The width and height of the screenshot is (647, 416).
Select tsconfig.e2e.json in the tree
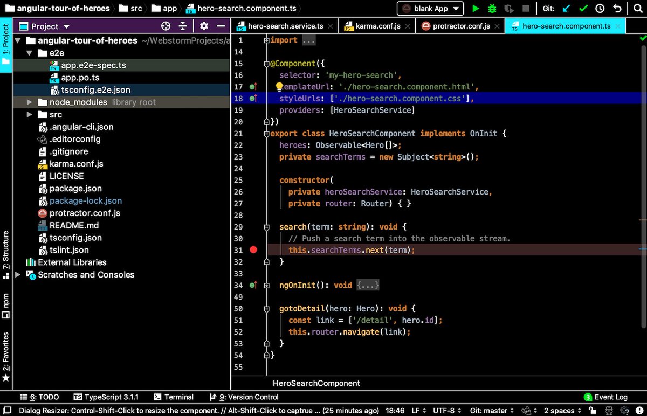coord(95,90)
